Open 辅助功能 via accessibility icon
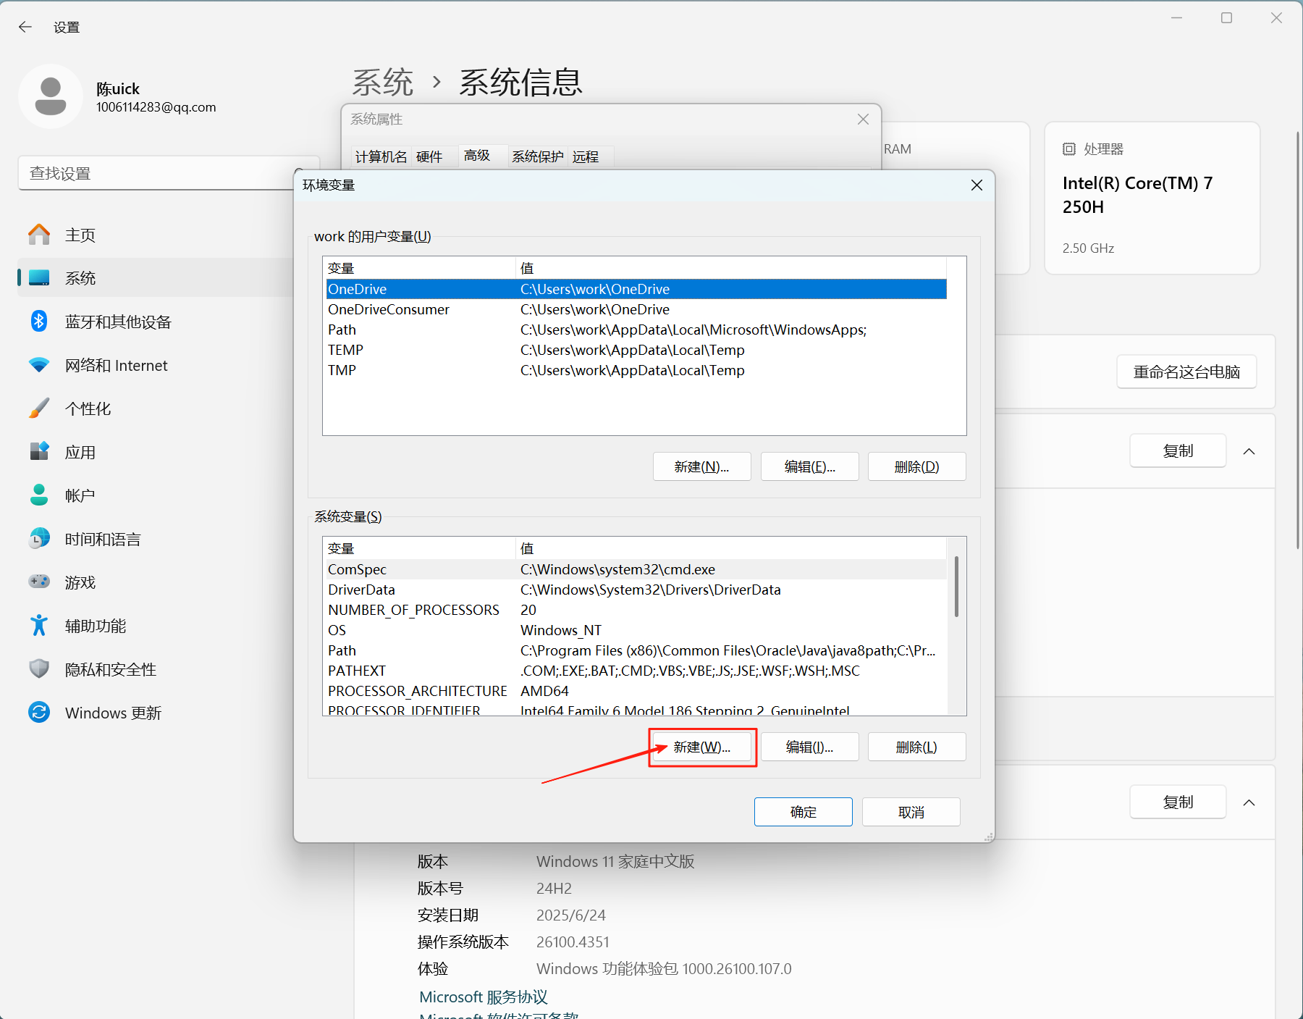 (39, 625)
